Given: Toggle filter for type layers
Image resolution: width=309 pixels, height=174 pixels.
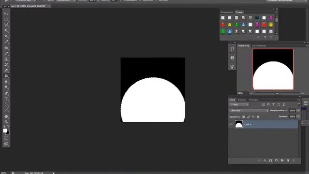Looking at the screenshot, I should pos(274,104).
